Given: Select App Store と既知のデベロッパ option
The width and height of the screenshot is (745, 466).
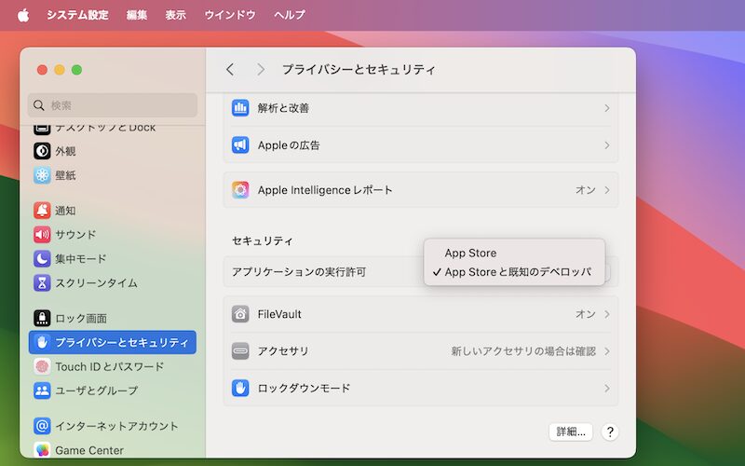Looking at the screenshot, I should point(514,272).
